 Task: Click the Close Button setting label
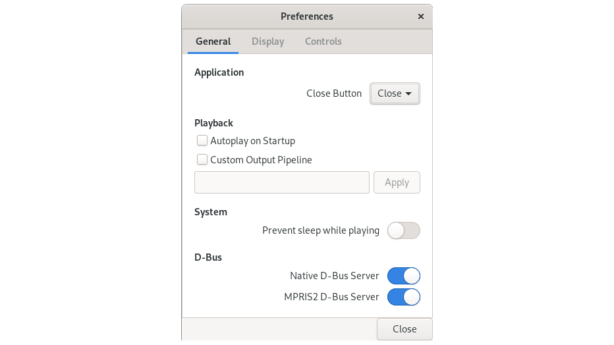[x=333, y=93]
